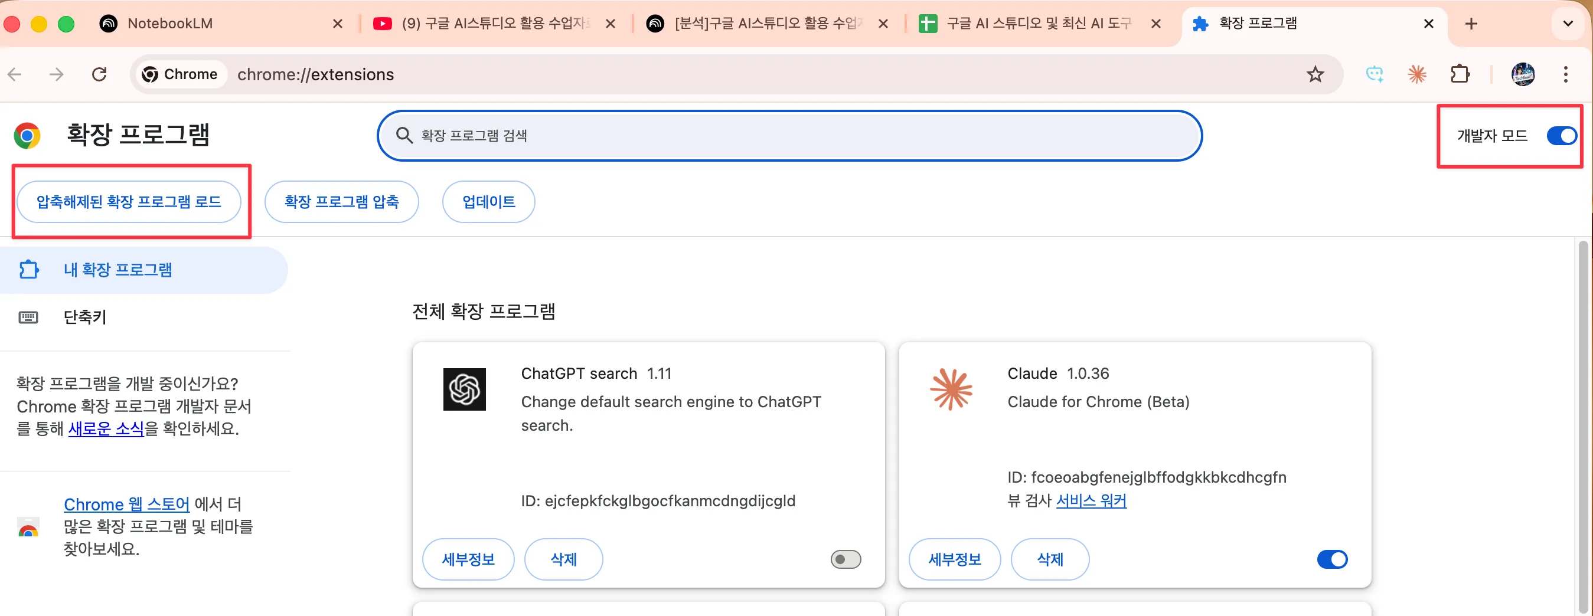This screenshot has width=1593, height=616.
Task: Open the Claude extension icon in toolbar
Action: (x=1417, y=75)
